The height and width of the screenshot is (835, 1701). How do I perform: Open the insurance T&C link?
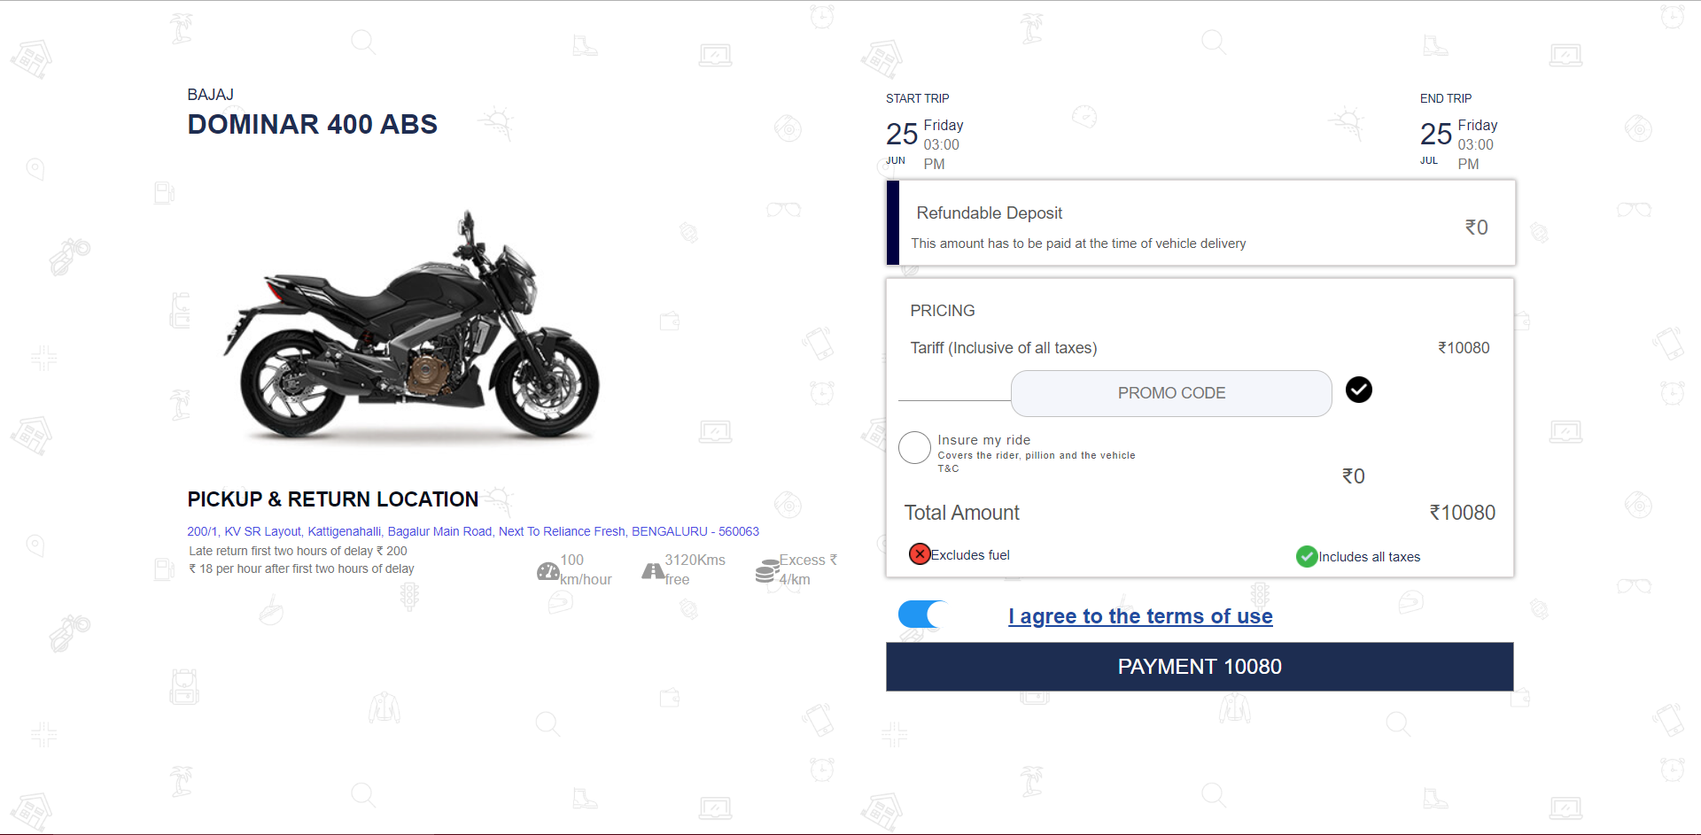click(948, 469)
